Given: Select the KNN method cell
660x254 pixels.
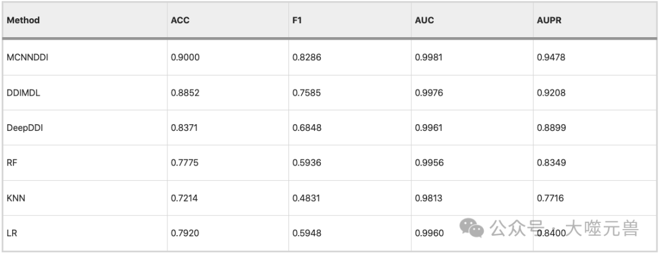Looking at the screenshot, I should [15, 198].
